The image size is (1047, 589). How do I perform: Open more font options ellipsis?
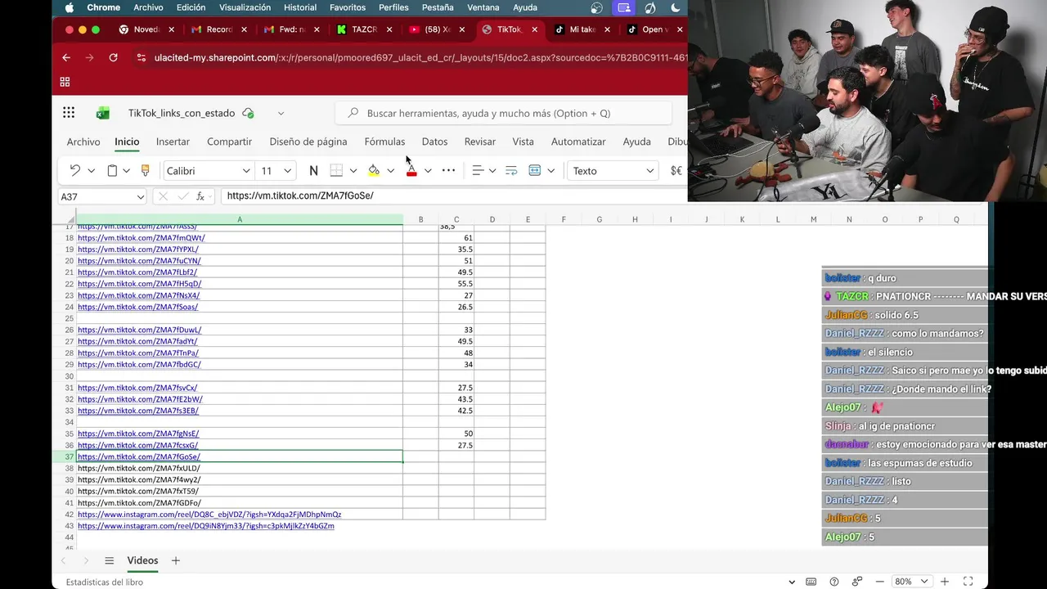(448, 170)
